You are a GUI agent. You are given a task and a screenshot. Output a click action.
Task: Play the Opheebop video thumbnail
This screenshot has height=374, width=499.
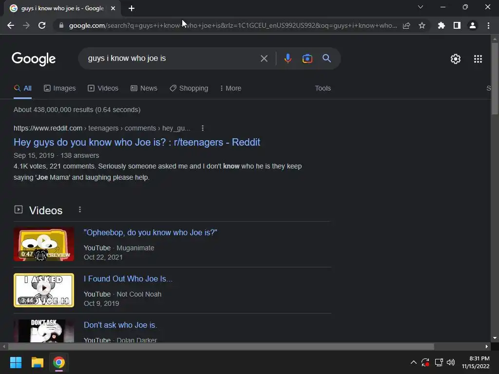pos(44,244)
